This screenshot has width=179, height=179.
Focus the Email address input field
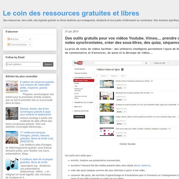point(24,64)
